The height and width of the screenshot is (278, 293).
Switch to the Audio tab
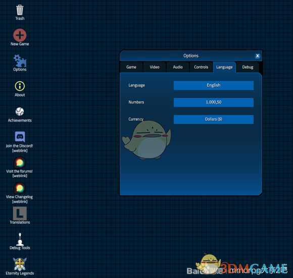click(178, 67)
